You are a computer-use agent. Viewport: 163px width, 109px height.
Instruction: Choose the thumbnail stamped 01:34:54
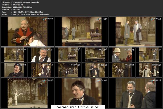tap(95, 70)
